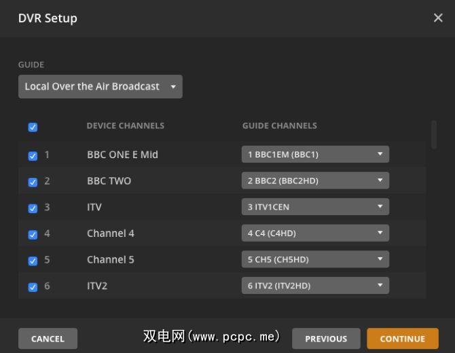
Task: Open the 3 ITV1CEN guide channel dropdown
Action: [x=315, y=207]
